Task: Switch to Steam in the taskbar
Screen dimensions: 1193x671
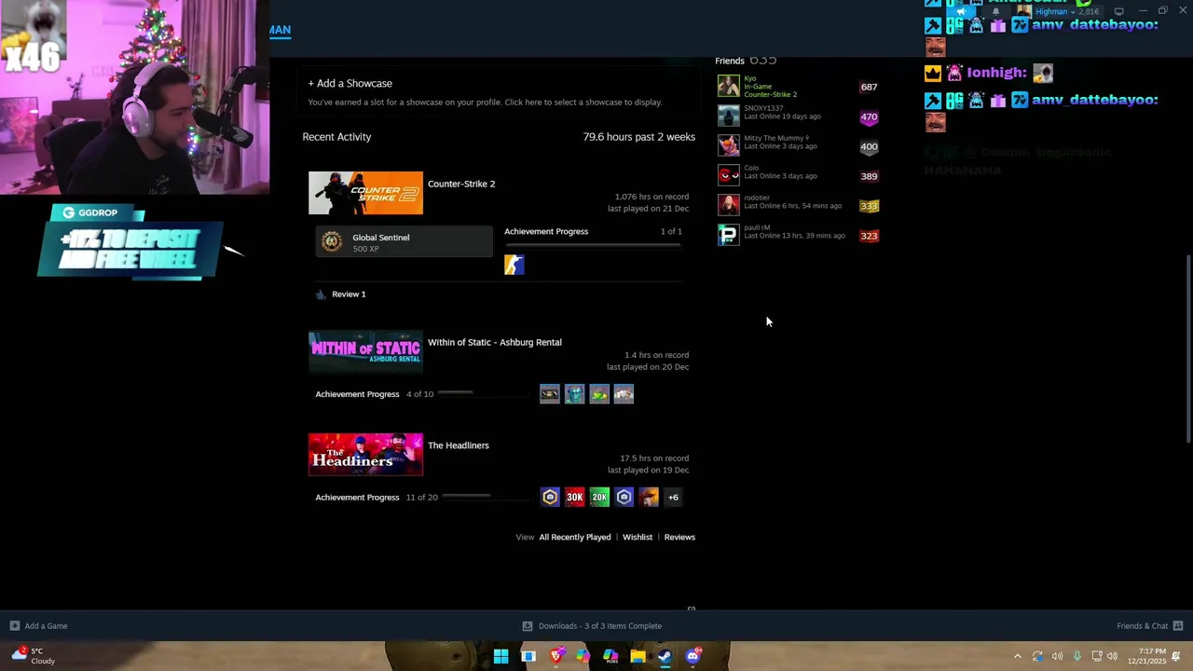Action: [665, 656]
